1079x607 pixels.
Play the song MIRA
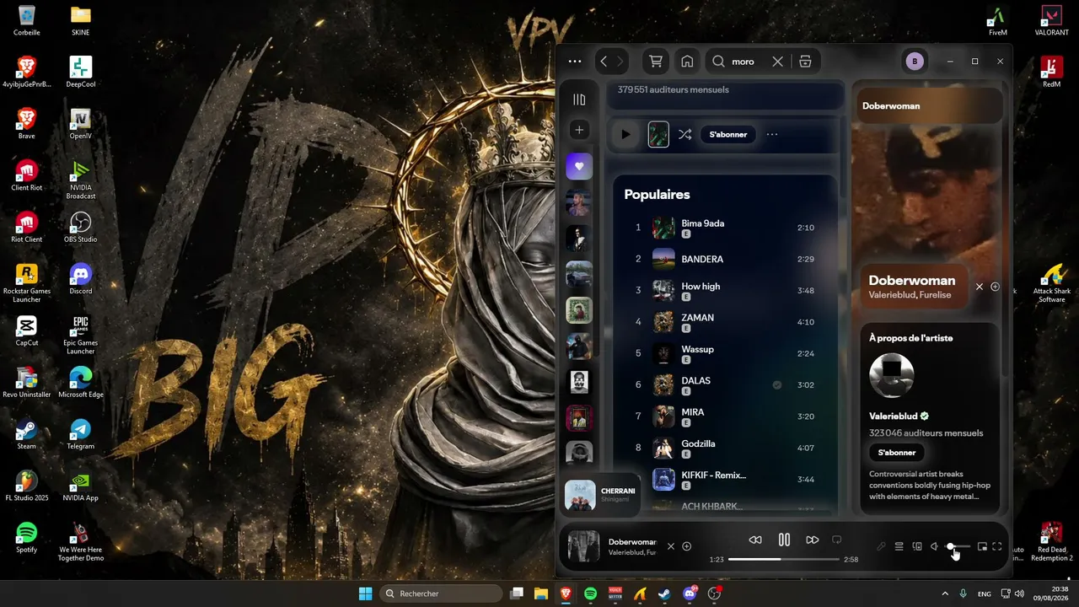point(693,412)
